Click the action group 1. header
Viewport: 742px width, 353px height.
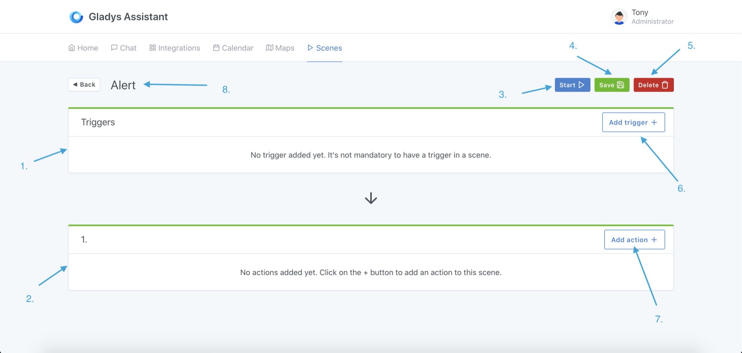pyautogui.click(x=84, y=240)
